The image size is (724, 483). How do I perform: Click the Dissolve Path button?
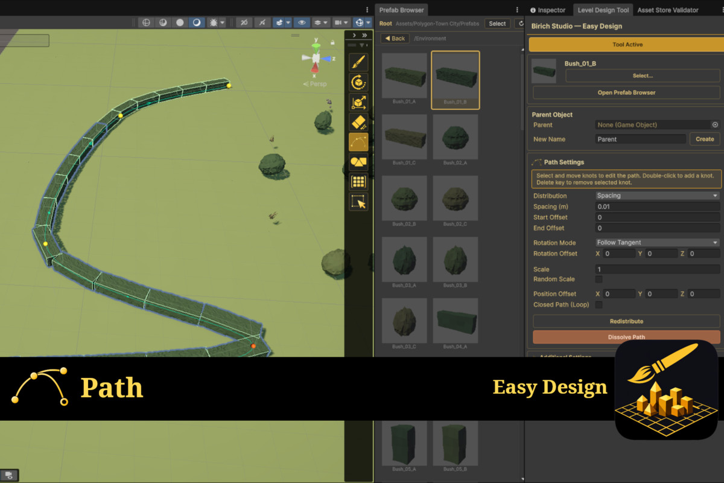point(626,337)
